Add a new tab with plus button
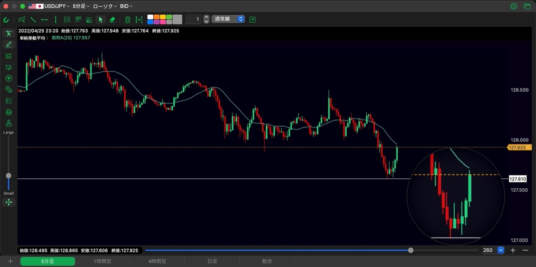 tap(10, 261)
